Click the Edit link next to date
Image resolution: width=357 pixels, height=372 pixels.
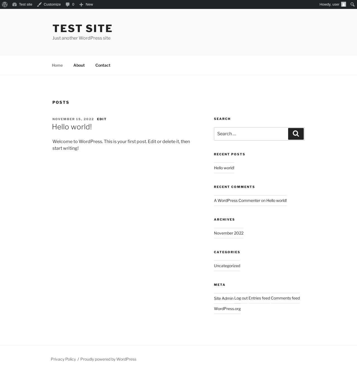[x=102, y=119]
